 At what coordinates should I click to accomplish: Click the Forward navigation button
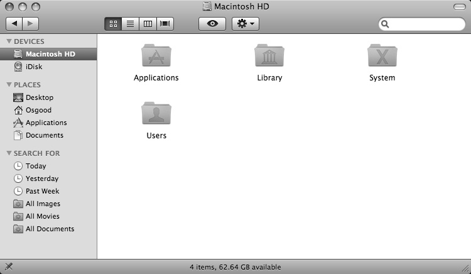(30, 24)
